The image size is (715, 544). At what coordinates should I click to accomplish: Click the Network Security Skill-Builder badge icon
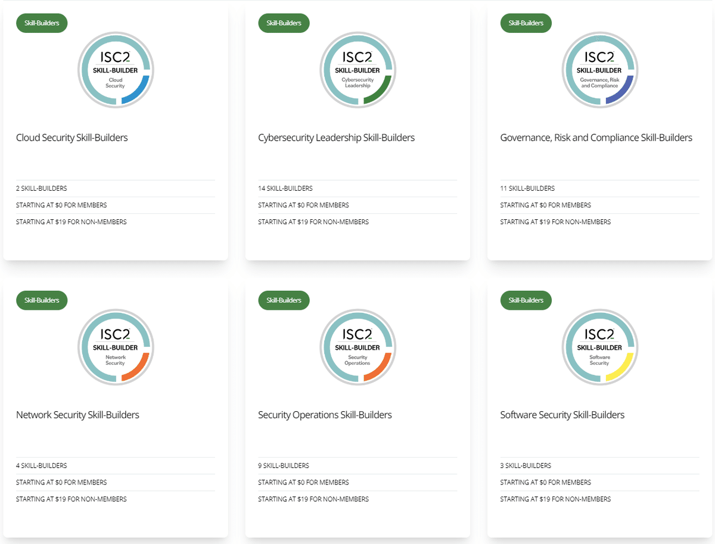[116, 347]
